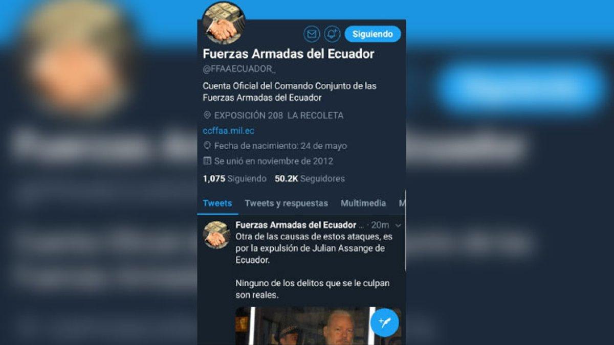Select the Multimedia tab
Screen dimensions: 614x345
click(363, 203)
